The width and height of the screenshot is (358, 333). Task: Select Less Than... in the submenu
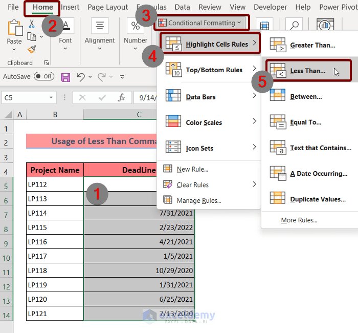pos(308,71)
